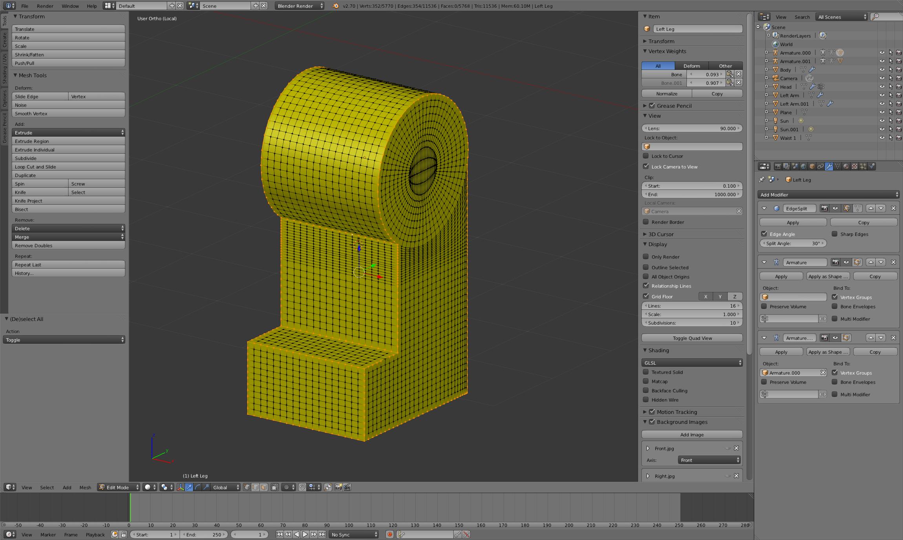Switch to Other tab in Vertex Weights
This screenshot has width=903, height=540.
726,66
